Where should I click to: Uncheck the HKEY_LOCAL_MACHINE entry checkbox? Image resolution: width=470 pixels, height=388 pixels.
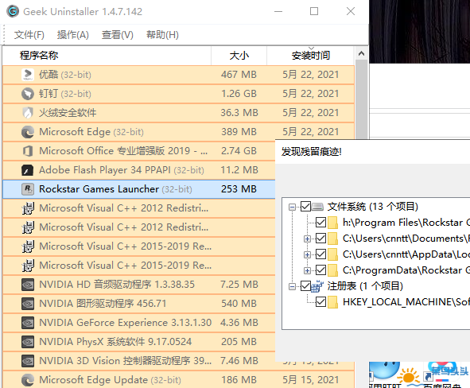(x=320, y=301)
